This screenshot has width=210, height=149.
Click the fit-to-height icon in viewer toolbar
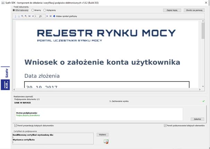[x=15, y=16]
